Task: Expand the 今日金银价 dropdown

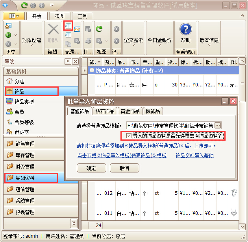Action: coord(159,40)
